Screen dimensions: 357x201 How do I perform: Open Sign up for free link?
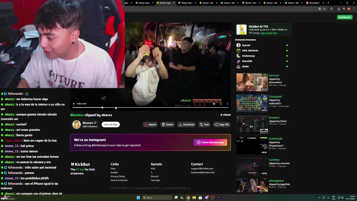[x=269, y=33]
